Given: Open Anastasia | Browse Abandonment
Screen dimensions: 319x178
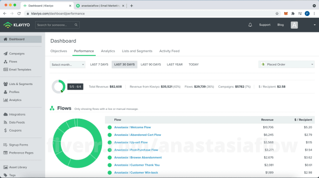Looking at the screenshot, I should click(x=138, y=157).
